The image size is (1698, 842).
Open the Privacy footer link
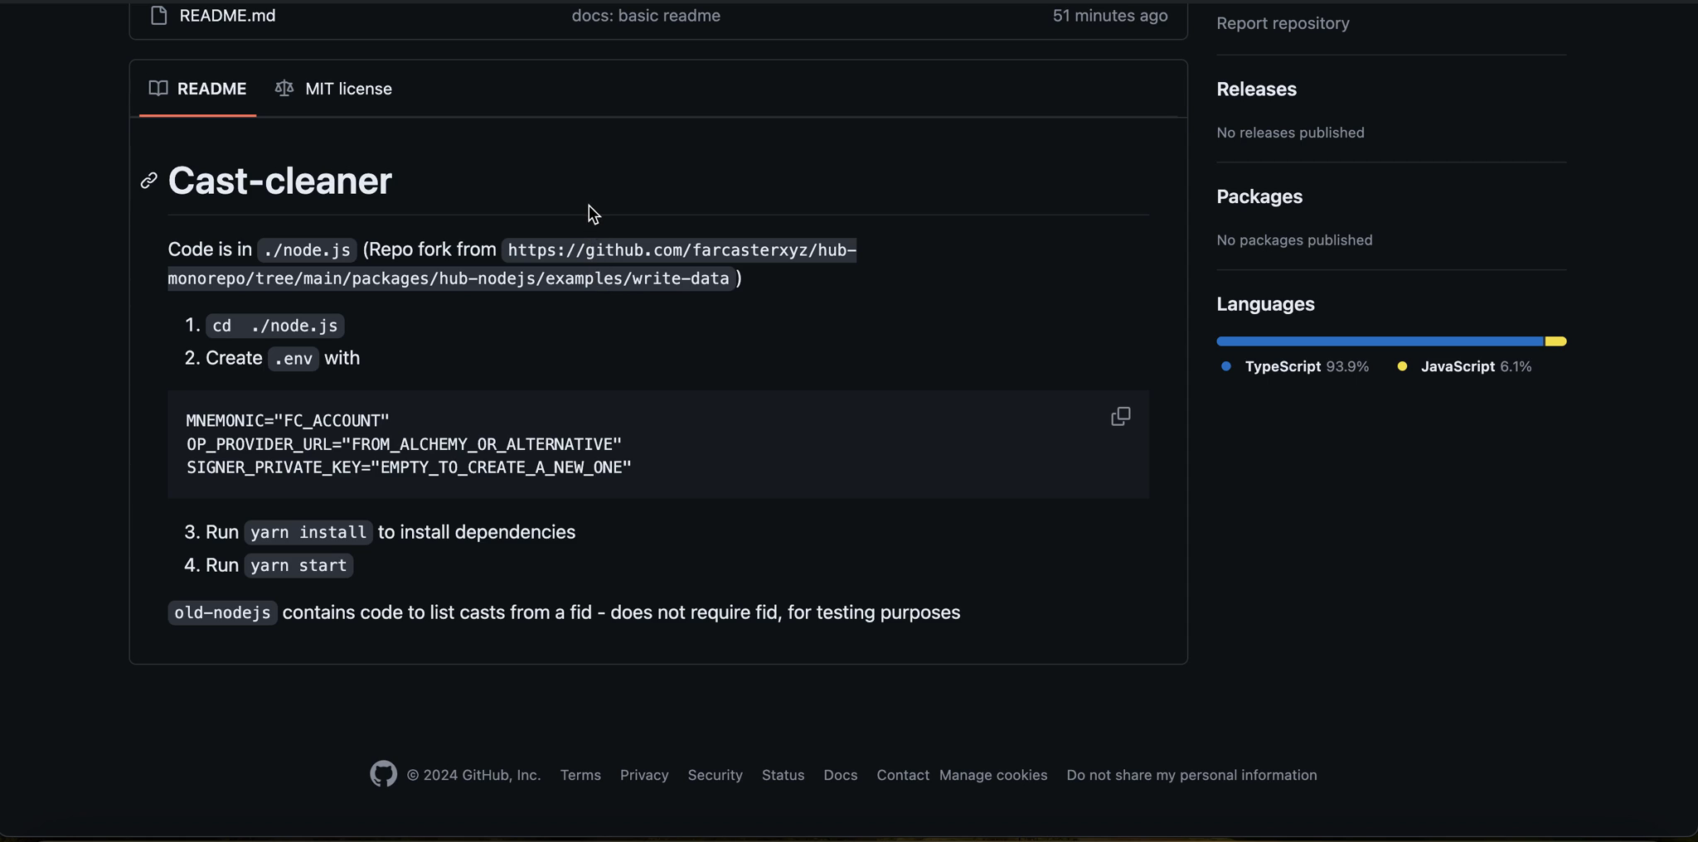[x=644, y=776]
